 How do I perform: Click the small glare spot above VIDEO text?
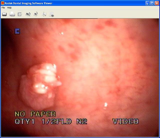(x=106, y=104)
